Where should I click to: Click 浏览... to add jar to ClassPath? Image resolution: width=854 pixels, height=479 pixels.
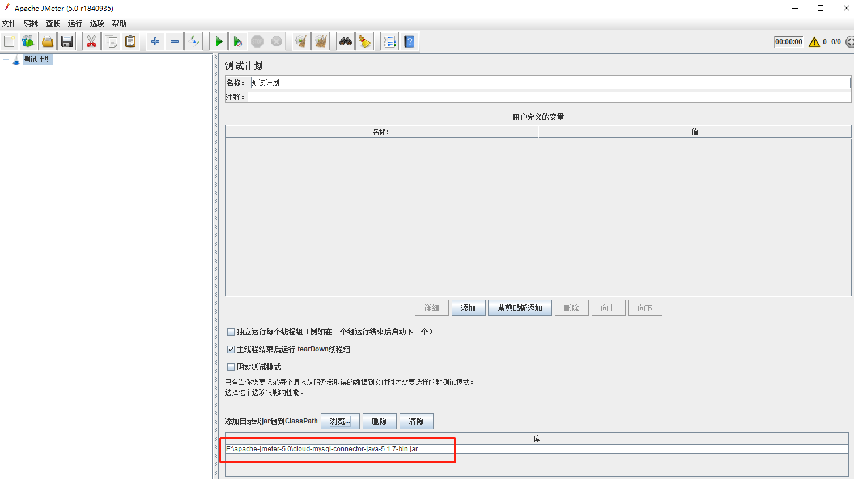(x=340, y=421)
